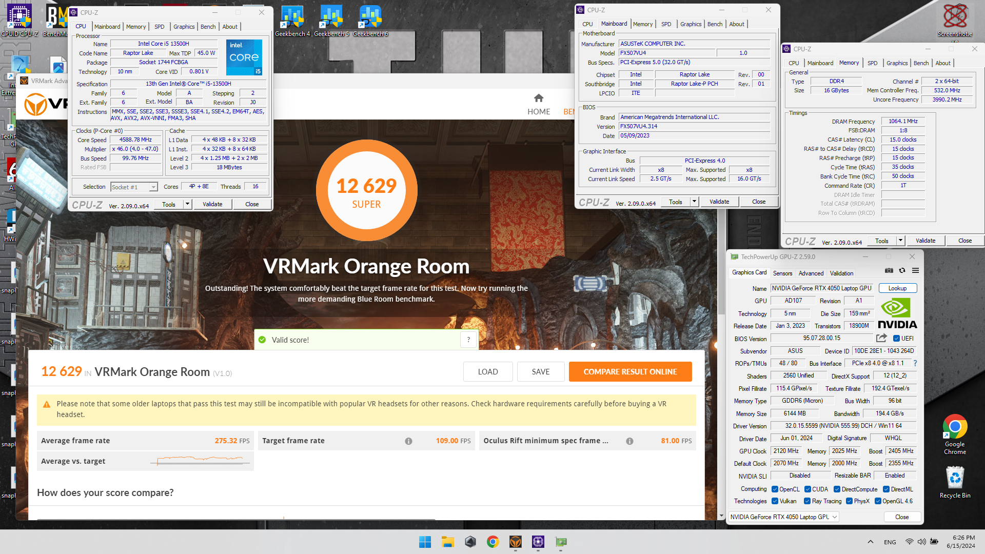The height and width of the screenshot is (554, 985).
Task: Show info for Oculus Rift minimum spec
Action: tap(629, 441)
